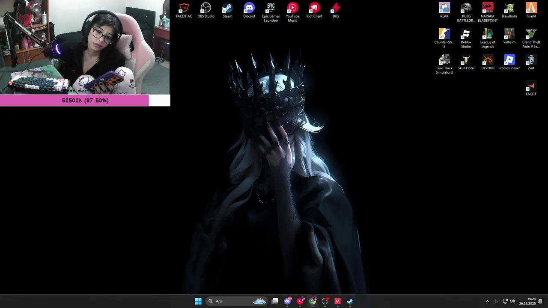548x308 pixels.
Task: Open the Roblox Player shortcut
Action: coord(509,63)
